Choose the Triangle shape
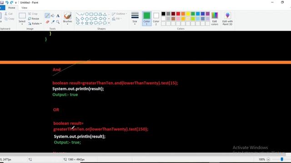 pyautogui.click(x=105, y=14)
